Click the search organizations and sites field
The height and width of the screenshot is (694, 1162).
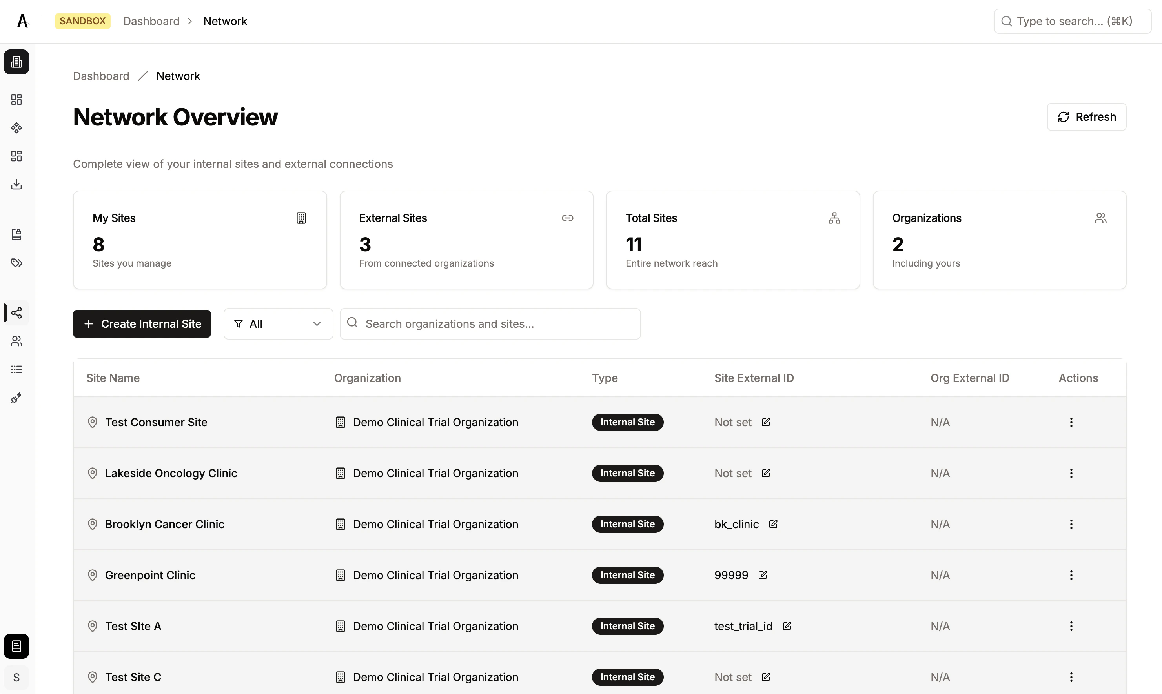pyautogui.click(x=490, y=323)
